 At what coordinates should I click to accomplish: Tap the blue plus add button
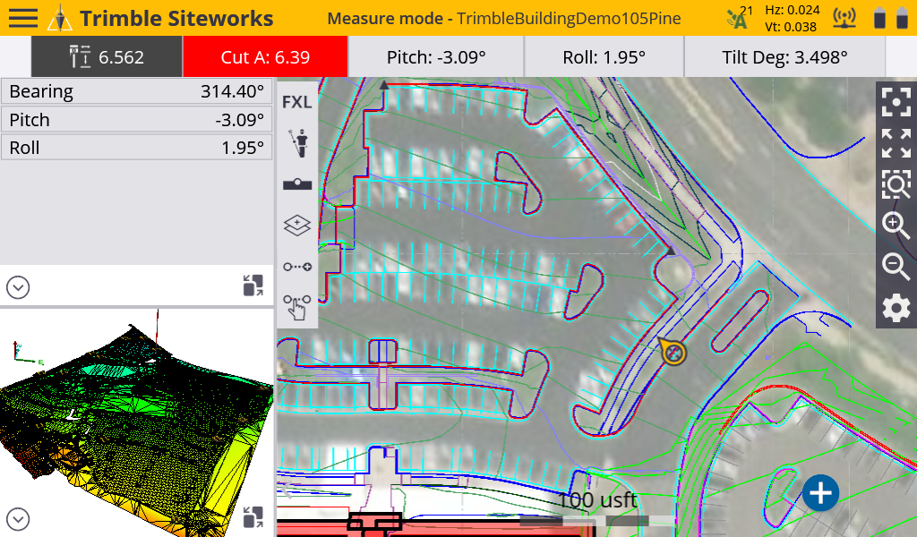click(820, 492)
